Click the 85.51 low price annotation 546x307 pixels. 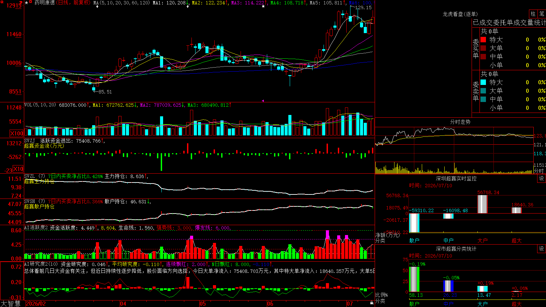coord(105,92)
